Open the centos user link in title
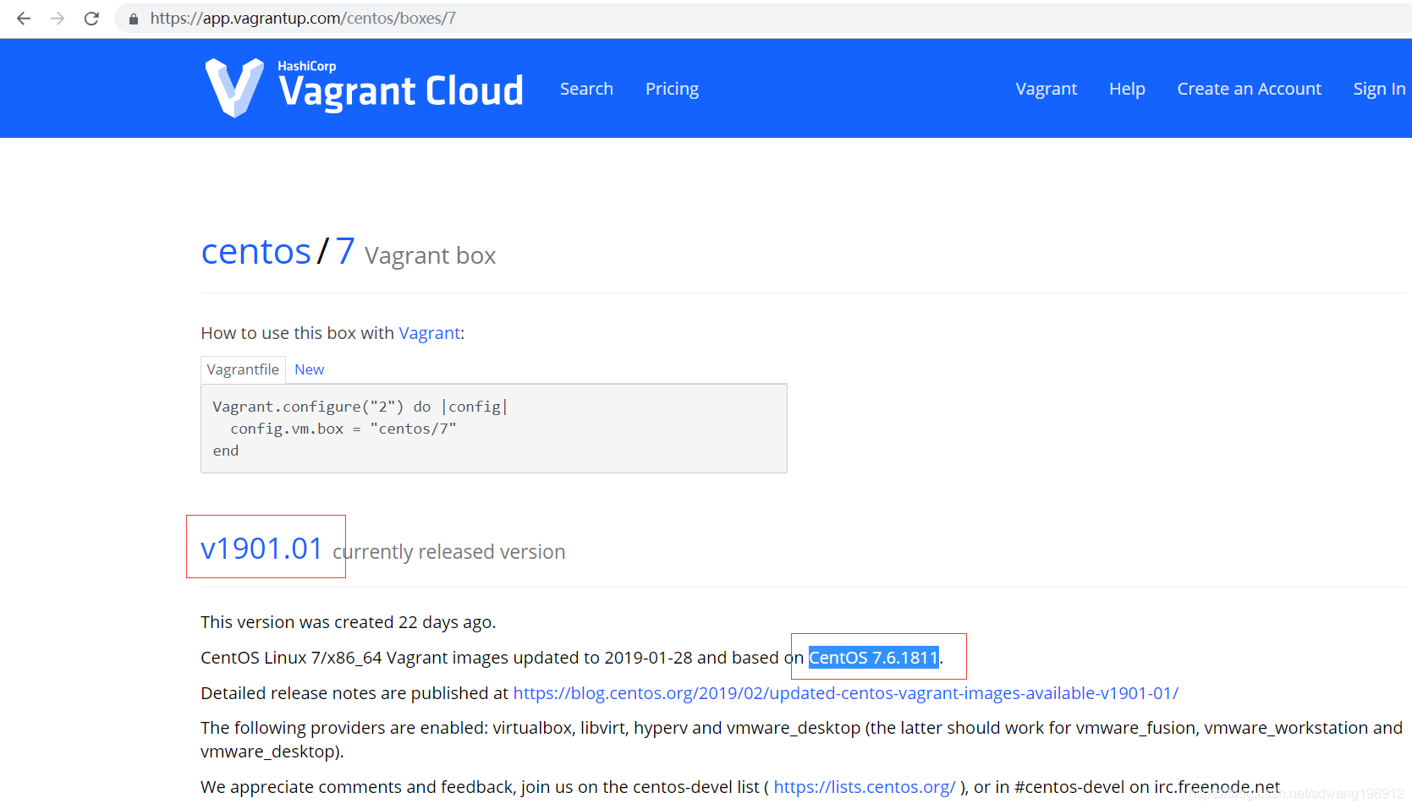Screen dimensions: 1412x809 (x=256, y=251)
